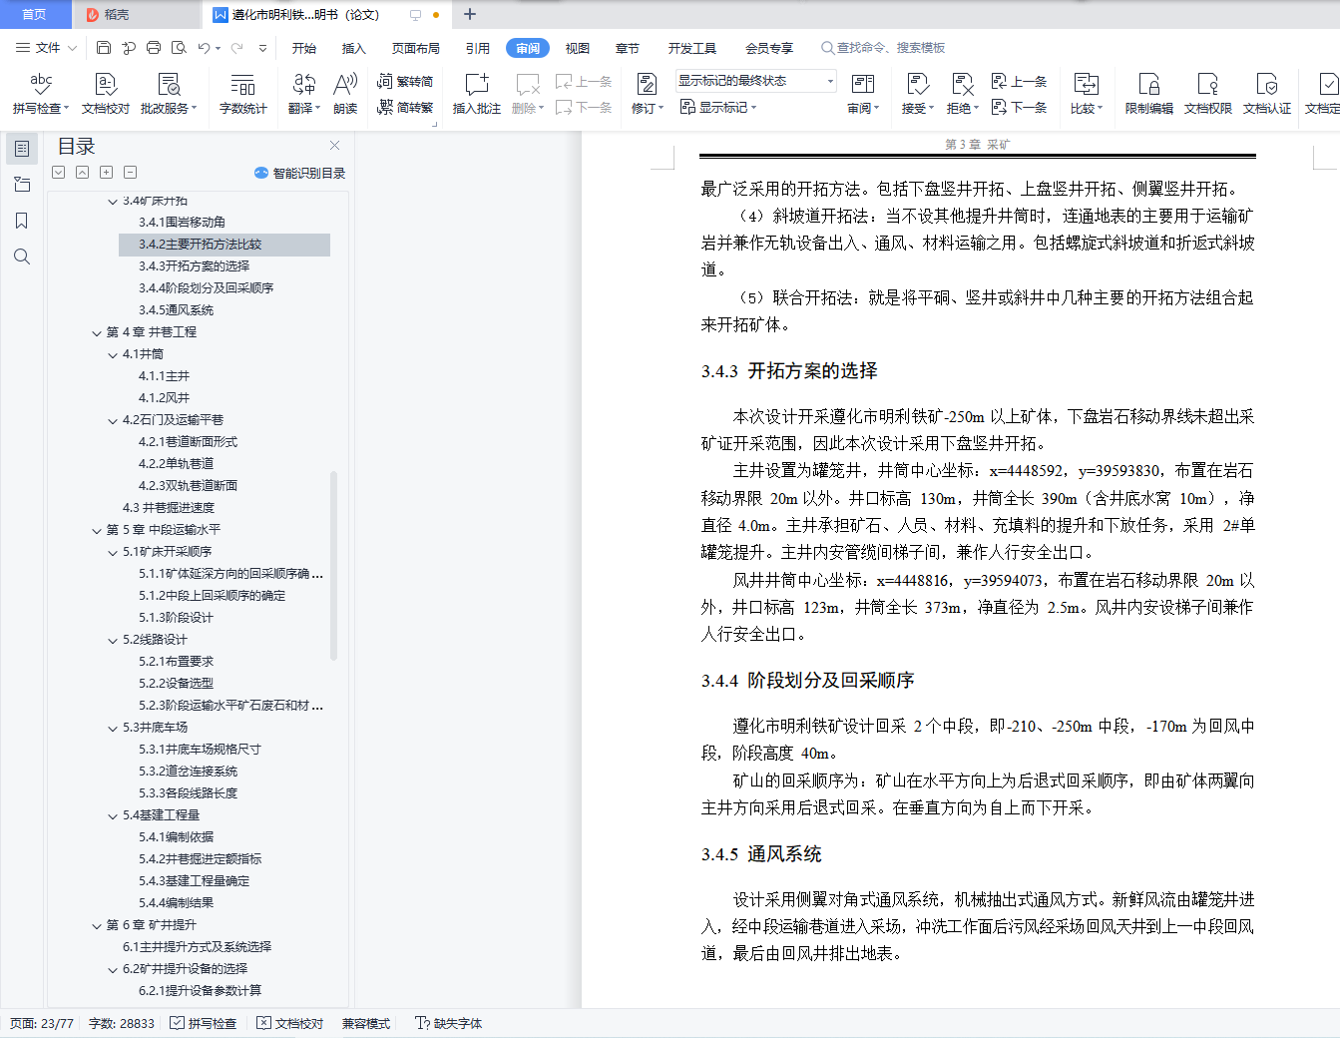1340x1038 pixels.
Task: Switch to the 首页 home tab
Action: (x=34, y=14)
